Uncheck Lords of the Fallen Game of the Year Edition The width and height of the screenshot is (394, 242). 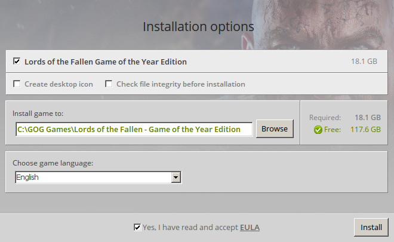click(x=17, y=61)
